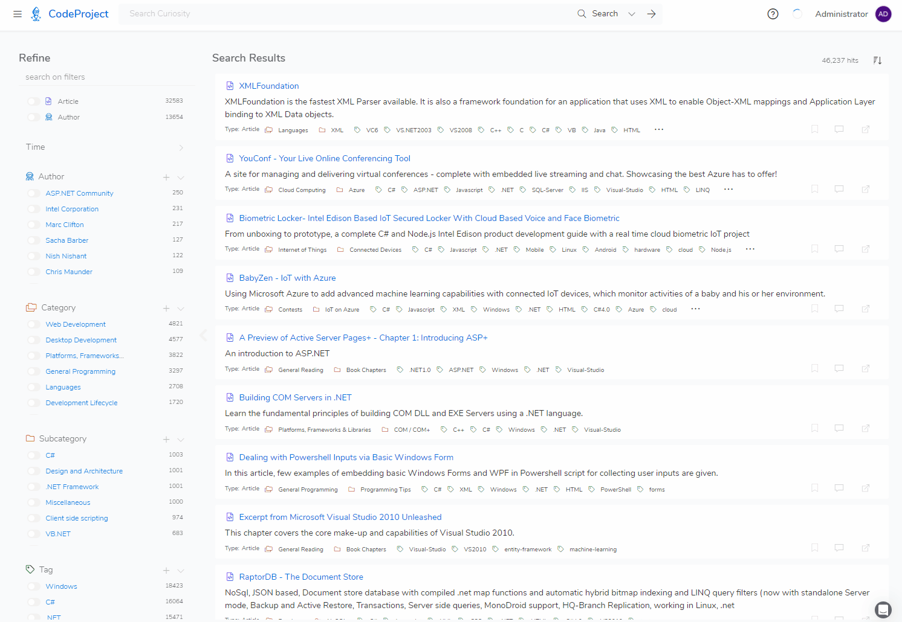The height and width of the screenshot is (622, 902).
Task: Open XMLFoundation in external window
Action: [x=866, y=129]
